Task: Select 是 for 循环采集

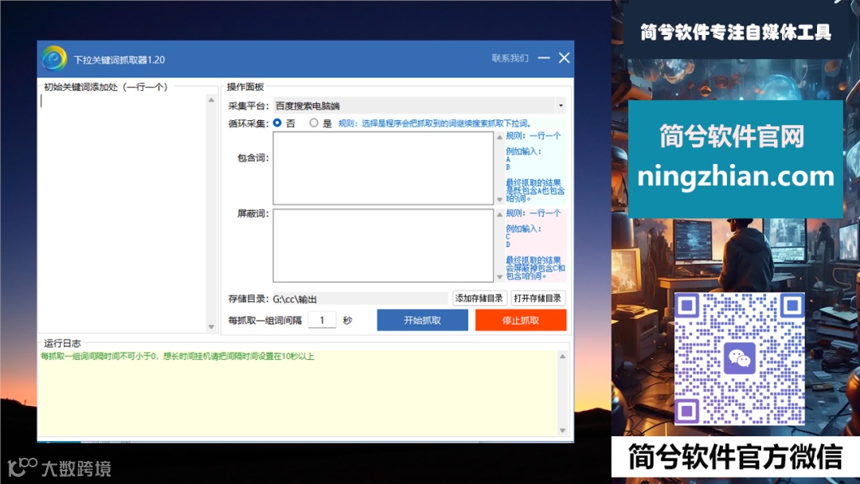Action: click(x=314, y=123)
